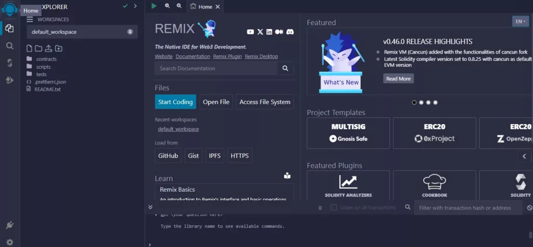Open the Remix Desktop link

click(261, 56)
